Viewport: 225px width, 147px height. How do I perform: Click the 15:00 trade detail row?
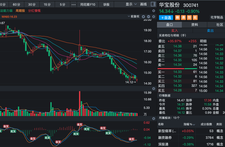(211, 91)
